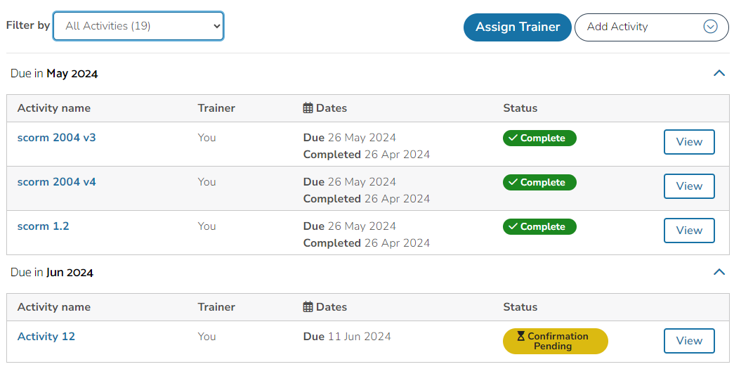This screenshot has width=734, height=369.
Task: Click the Complete badge for scorm 2004 v3
Action: pyautogui.click(x=539, y=138)
